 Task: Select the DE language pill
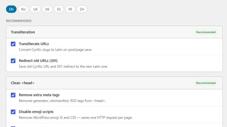tap(47, 9)
